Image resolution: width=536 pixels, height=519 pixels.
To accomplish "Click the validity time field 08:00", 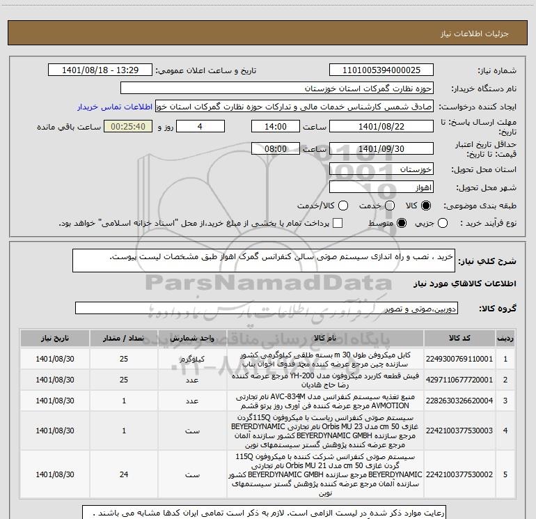I will [276, 148].
